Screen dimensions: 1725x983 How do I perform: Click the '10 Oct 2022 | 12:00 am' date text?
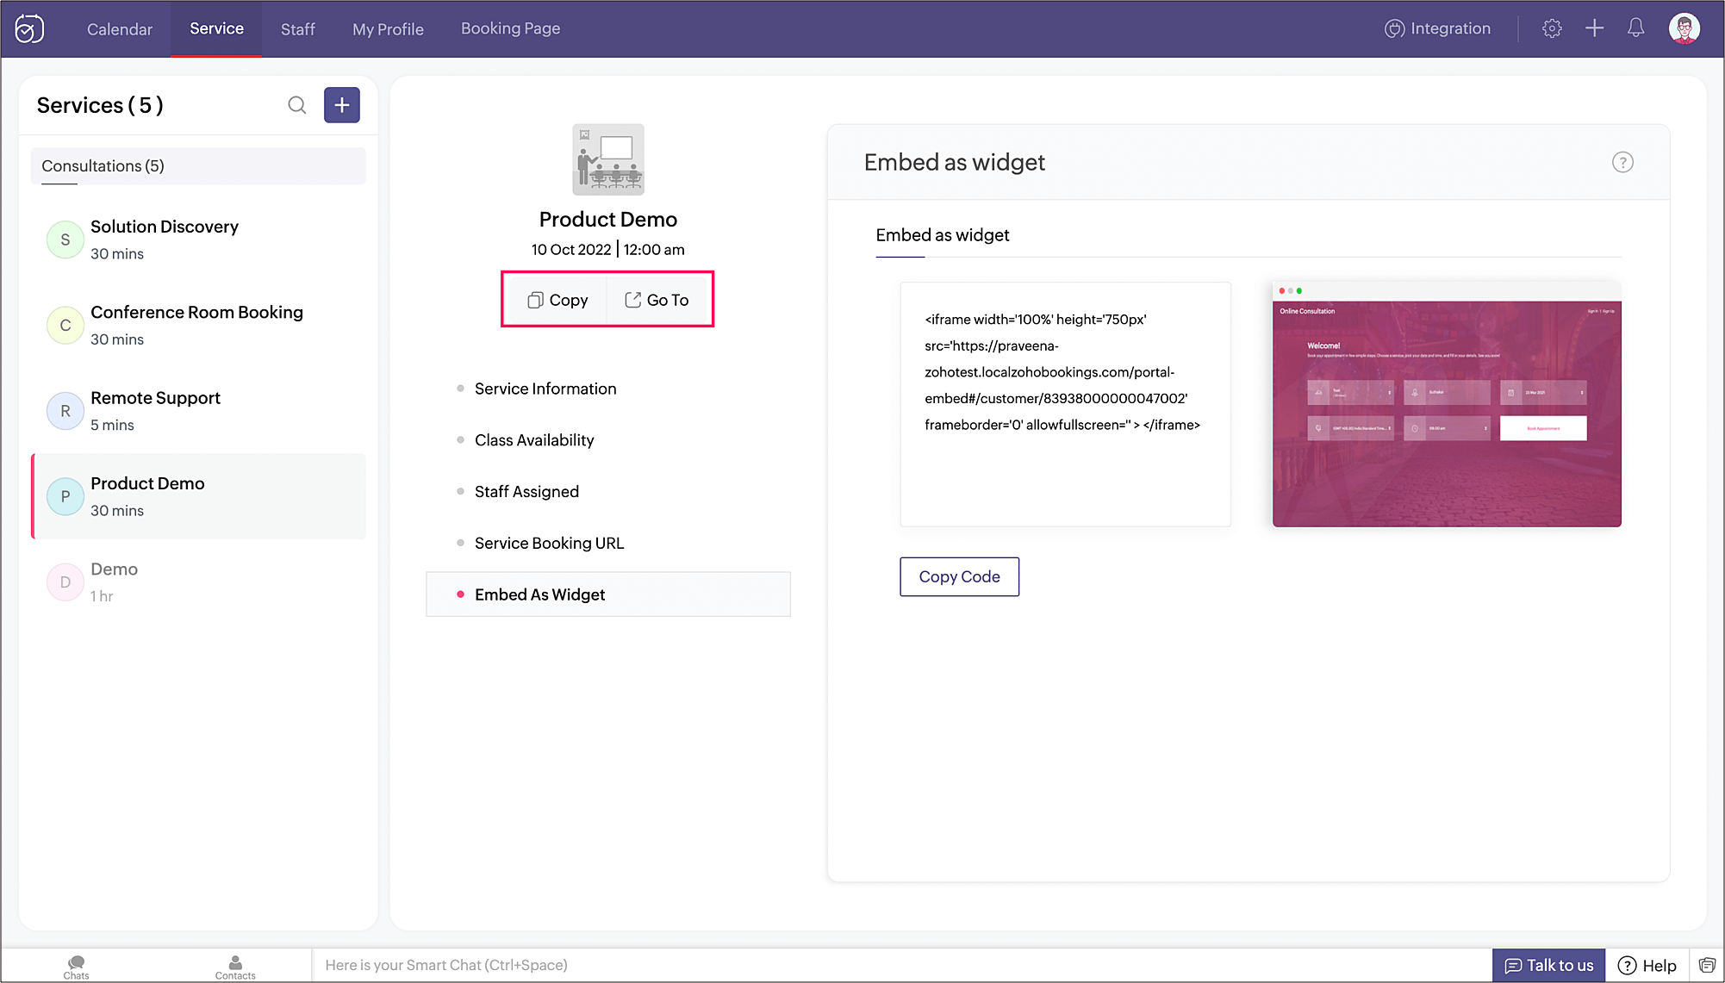click(608, 250)
